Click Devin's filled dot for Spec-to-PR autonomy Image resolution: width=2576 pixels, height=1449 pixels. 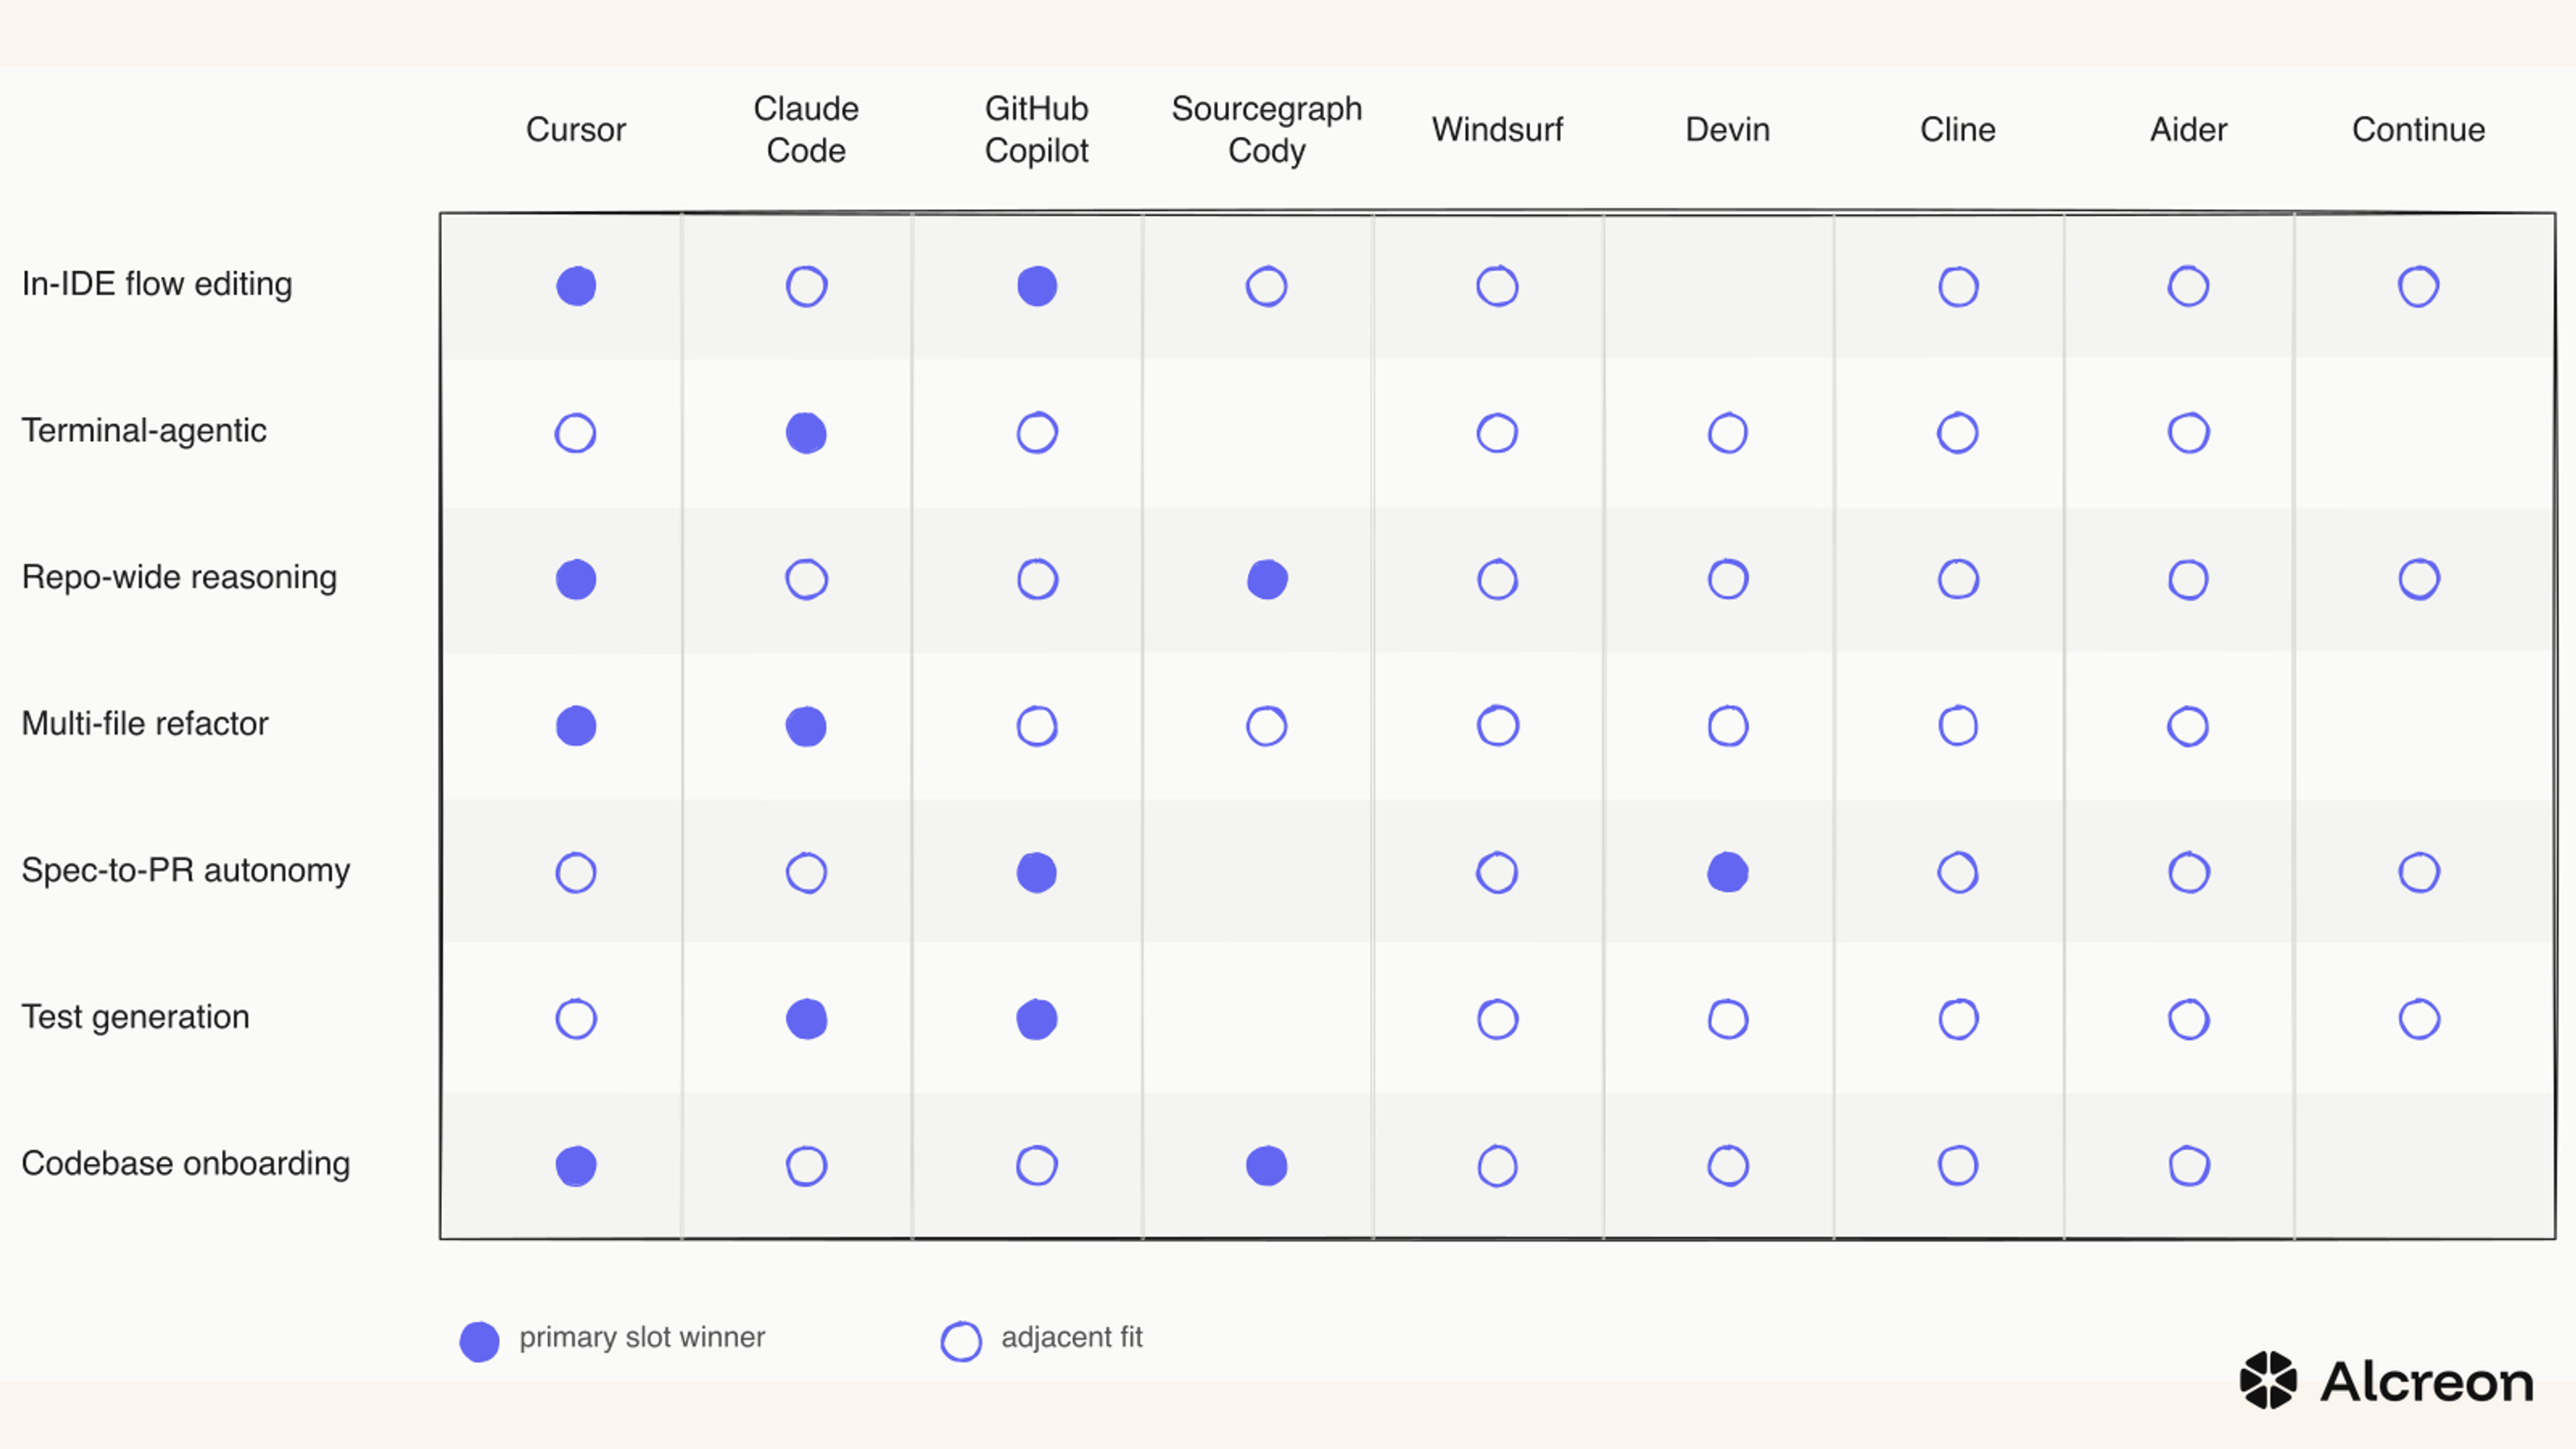click(1728, 872)
